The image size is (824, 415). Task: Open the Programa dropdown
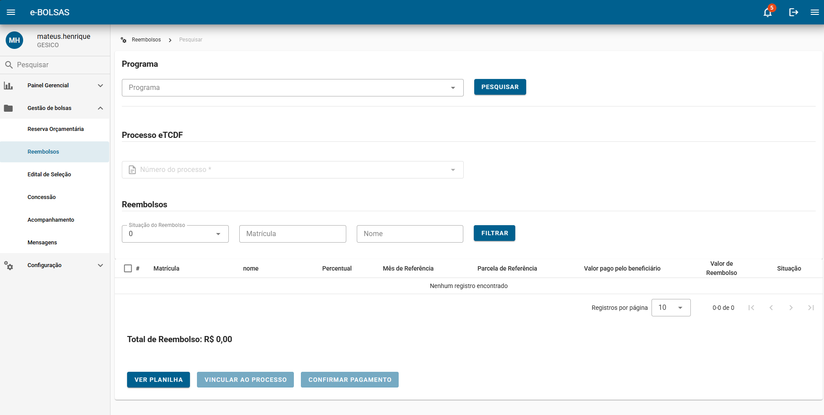[x=293, y=88]
